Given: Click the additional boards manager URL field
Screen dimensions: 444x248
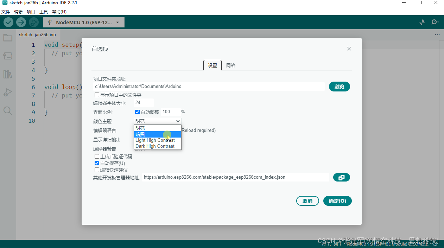Looking at the screenshot, I should 235,177.
